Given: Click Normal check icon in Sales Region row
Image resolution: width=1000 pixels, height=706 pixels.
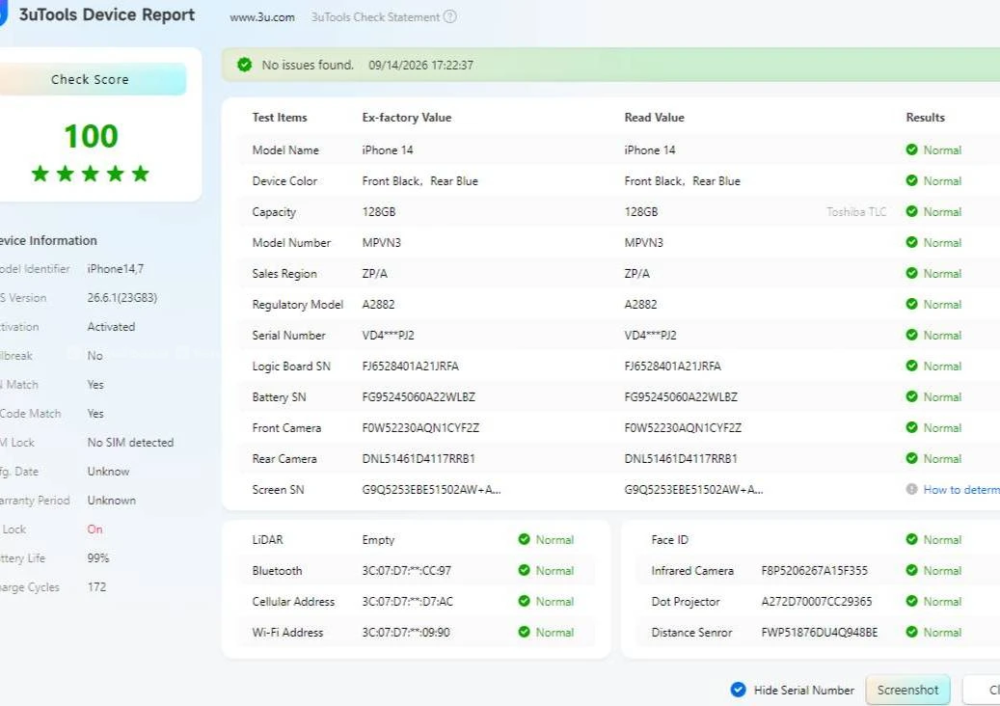Looking at the screenshot, I should [x=911, y=273].
